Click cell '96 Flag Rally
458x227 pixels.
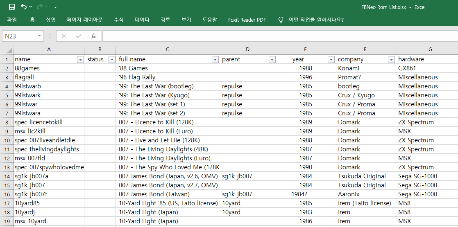click(168, 77)
